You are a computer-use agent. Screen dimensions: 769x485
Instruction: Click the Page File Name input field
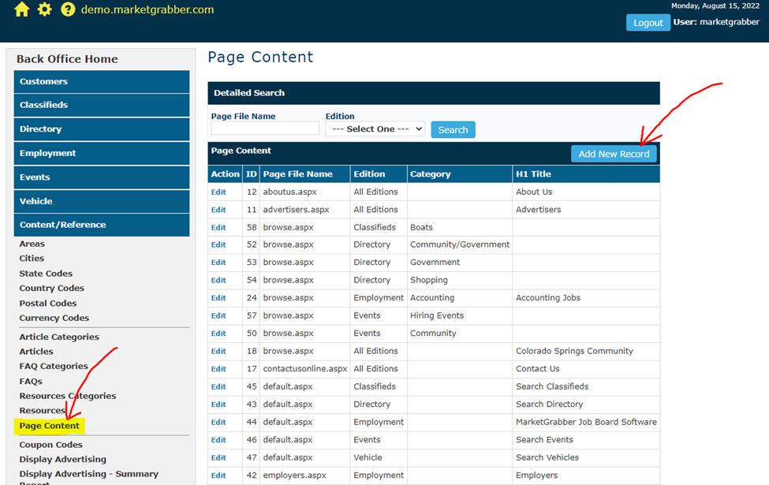tap(265, 129)
